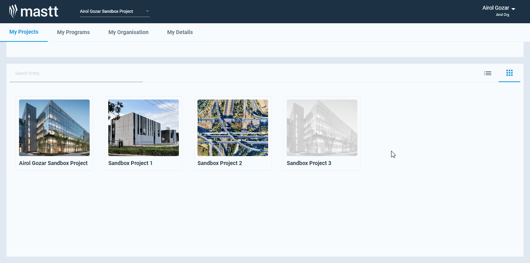Click the Sandbox Project 1 title text
Image resolution: width=530 pixels, height=263 pixels.
[130, 163]
